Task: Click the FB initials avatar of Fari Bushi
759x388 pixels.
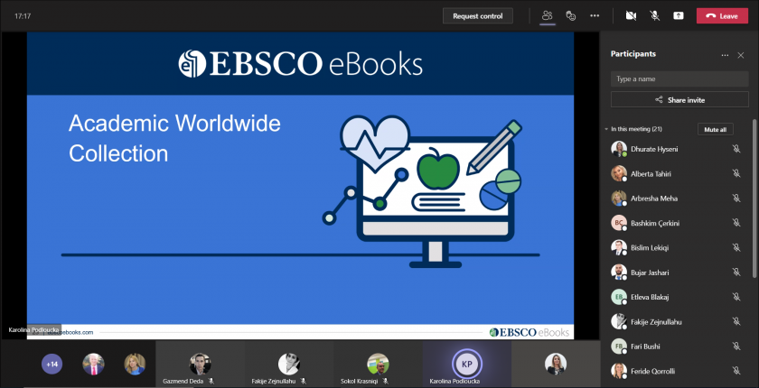Action: point(619,346)
